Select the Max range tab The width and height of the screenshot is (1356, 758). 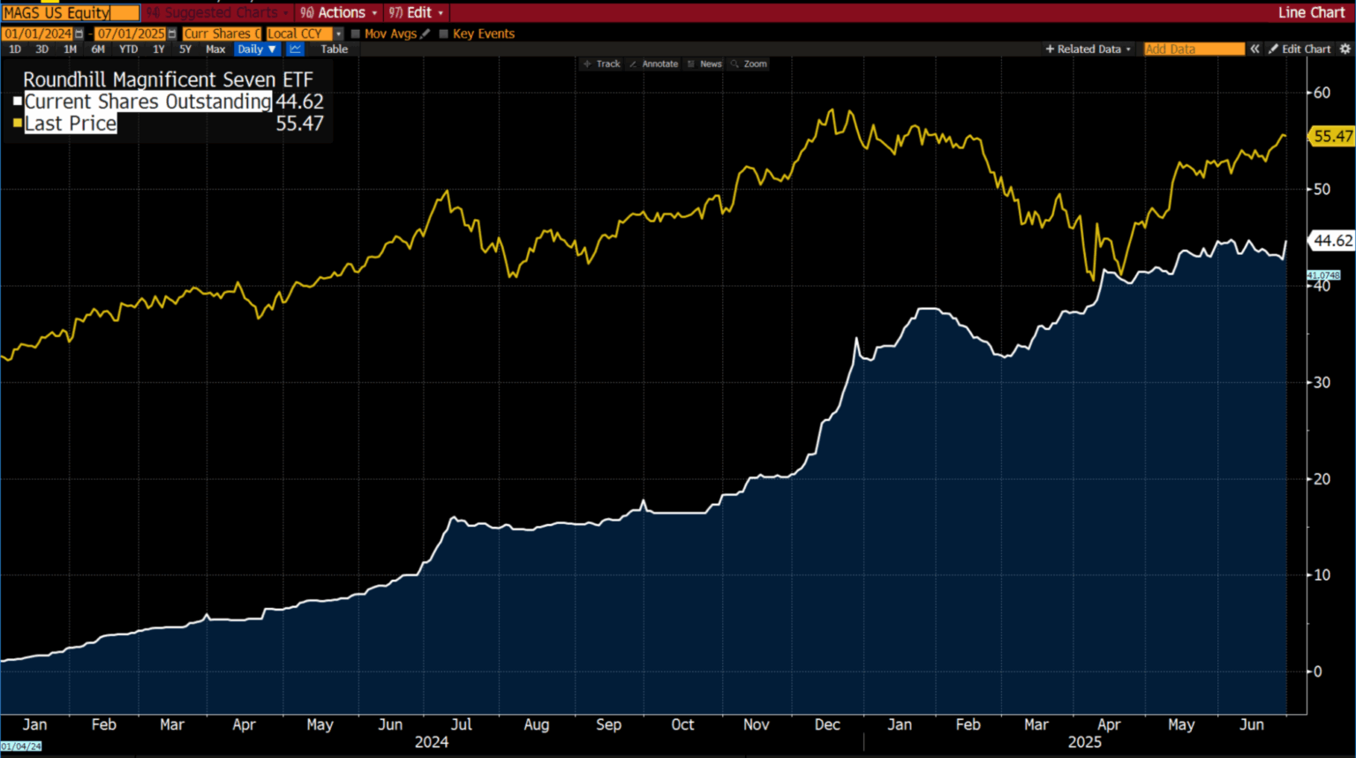(215, 49)
